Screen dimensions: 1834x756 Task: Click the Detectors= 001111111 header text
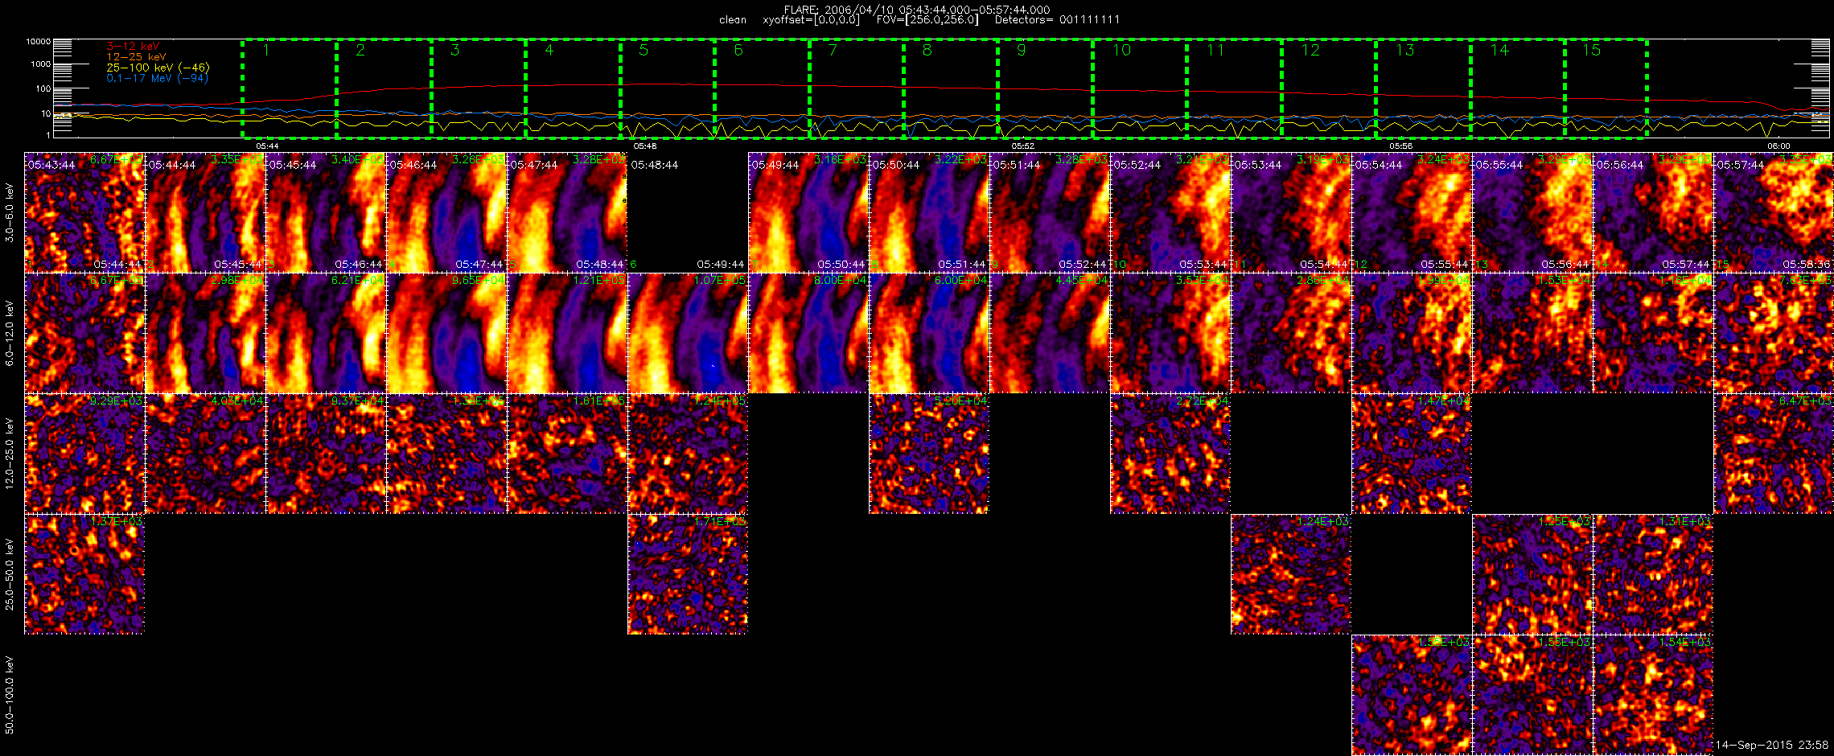1057,20
